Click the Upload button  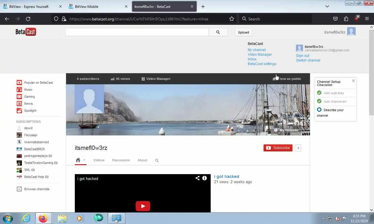pyautogui.click(x=243, y=32)
